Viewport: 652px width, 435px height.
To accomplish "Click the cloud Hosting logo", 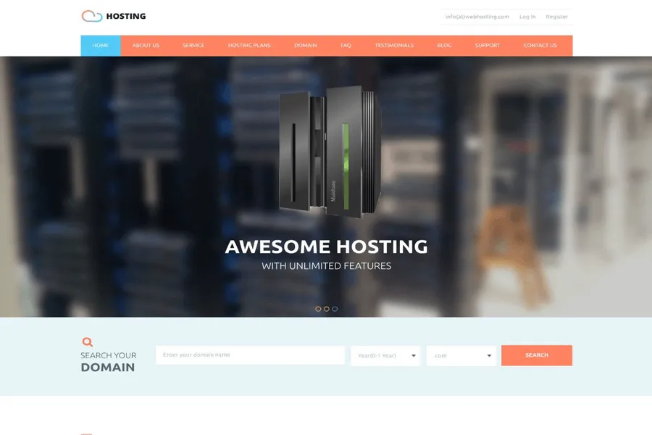I will pyautogui.click(x=113, y=16).
